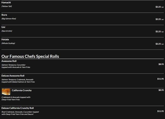The height and width of the screenshot is (119, 165).
Task: Choose the Uni menu item name
Action: pyautogui.click(x=3, y=27)
